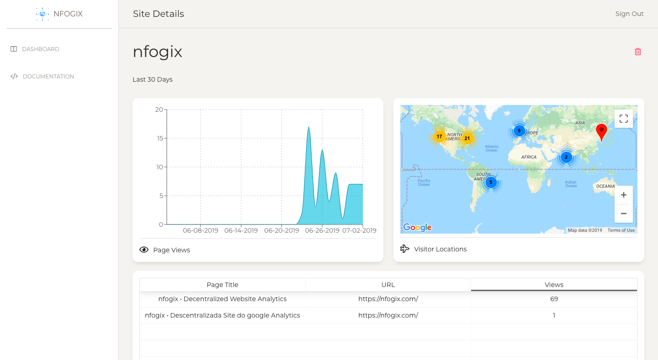658x360 pixels.
Task: Click the red location pin on the map
Action: pyautogui.click(x=602, y=132)
